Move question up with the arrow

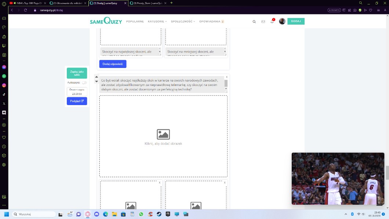pos(97,77)
